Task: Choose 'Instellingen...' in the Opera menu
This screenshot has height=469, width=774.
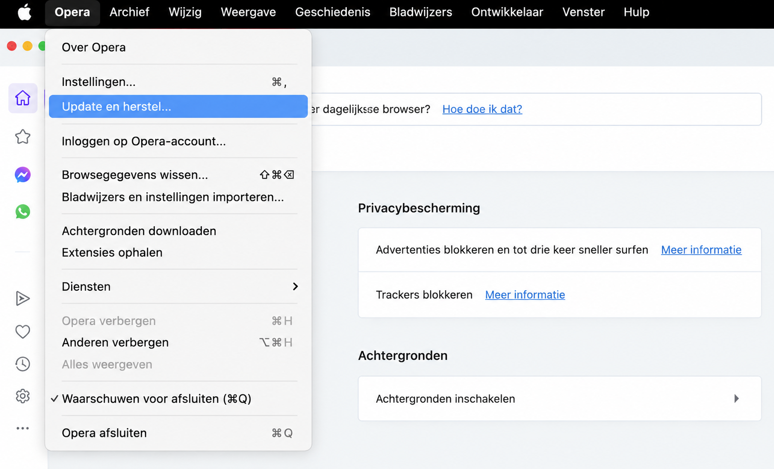Action: click(178, 82)
